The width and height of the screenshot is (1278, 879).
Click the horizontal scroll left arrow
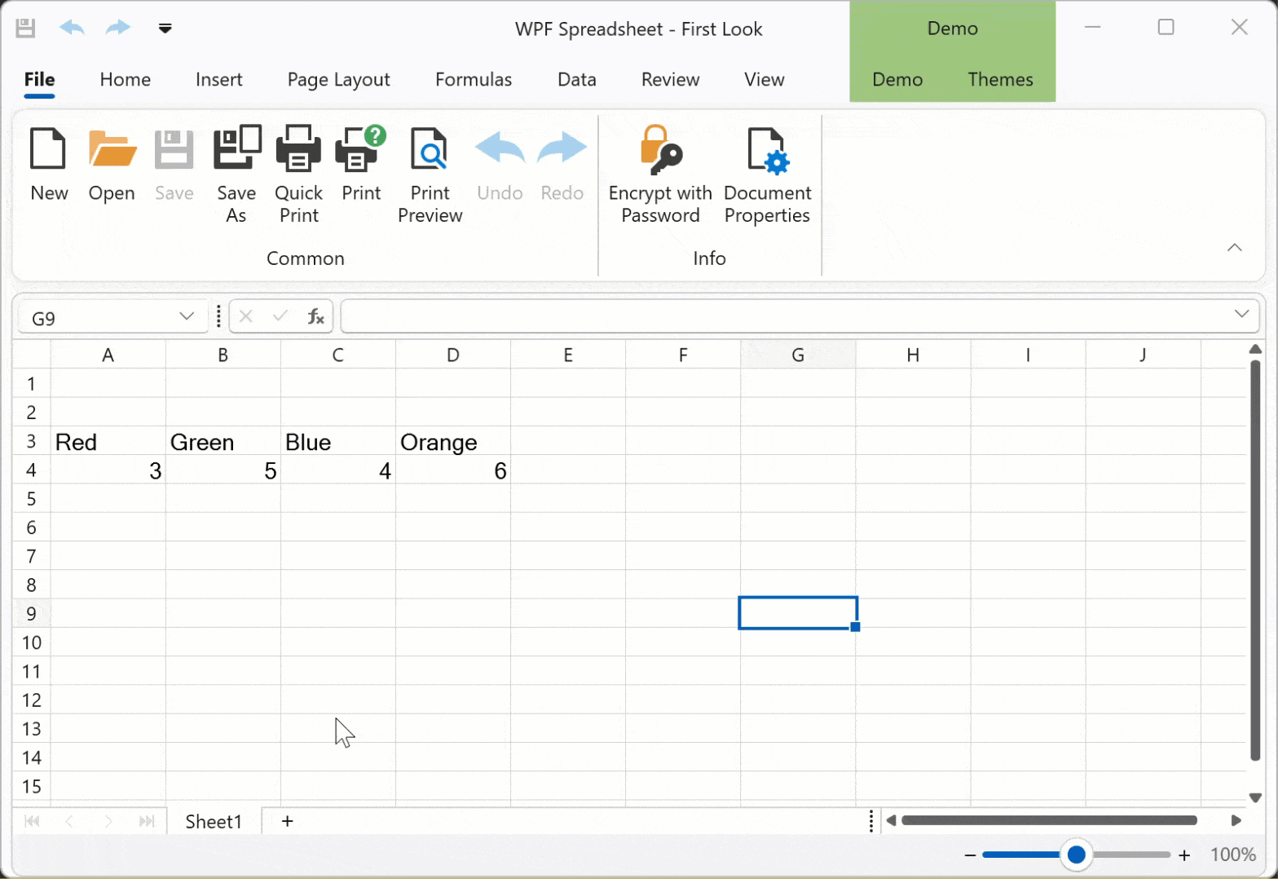pyautogui.click(x=891, y=820)
